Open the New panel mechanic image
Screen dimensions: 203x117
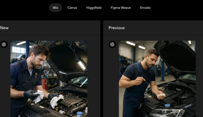49,79
